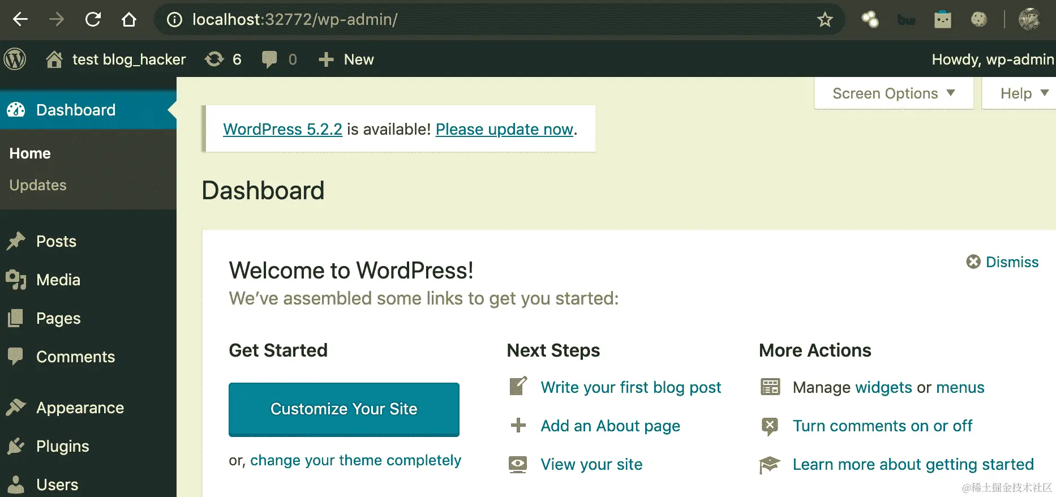Open Add an About page link
This screenshot has height=497, width=1056.
tap(611, 426)
